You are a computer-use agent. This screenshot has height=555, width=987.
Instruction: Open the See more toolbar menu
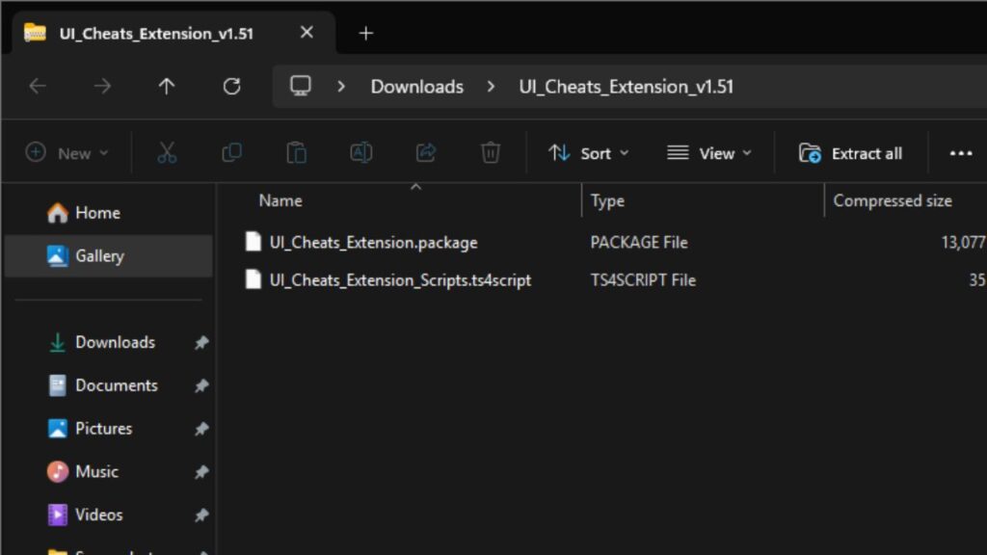(x=961, y=152)
